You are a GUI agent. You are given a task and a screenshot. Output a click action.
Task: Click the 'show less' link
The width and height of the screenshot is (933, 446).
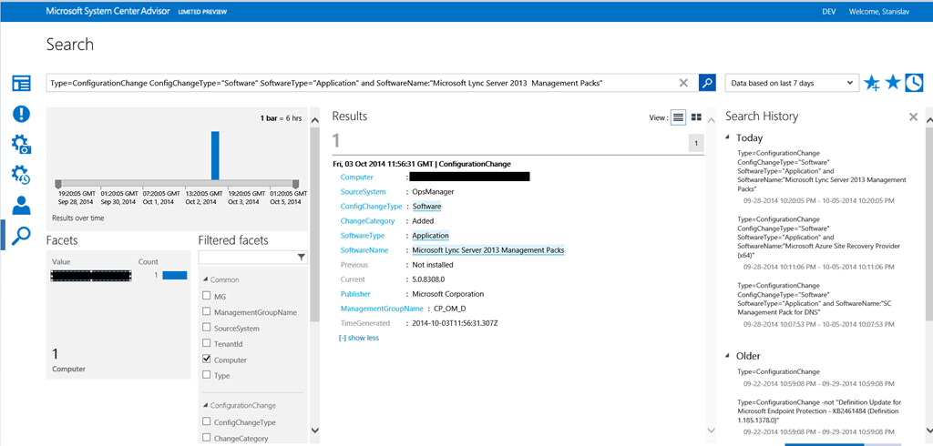(x=359, y=338)
